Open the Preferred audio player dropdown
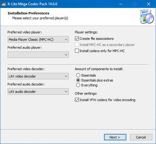The image size is (156, 144). (x=38, y=55)
